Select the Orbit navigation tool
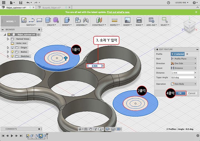The image size is (200, 141). pyautogui.click(x=80, y=129)
